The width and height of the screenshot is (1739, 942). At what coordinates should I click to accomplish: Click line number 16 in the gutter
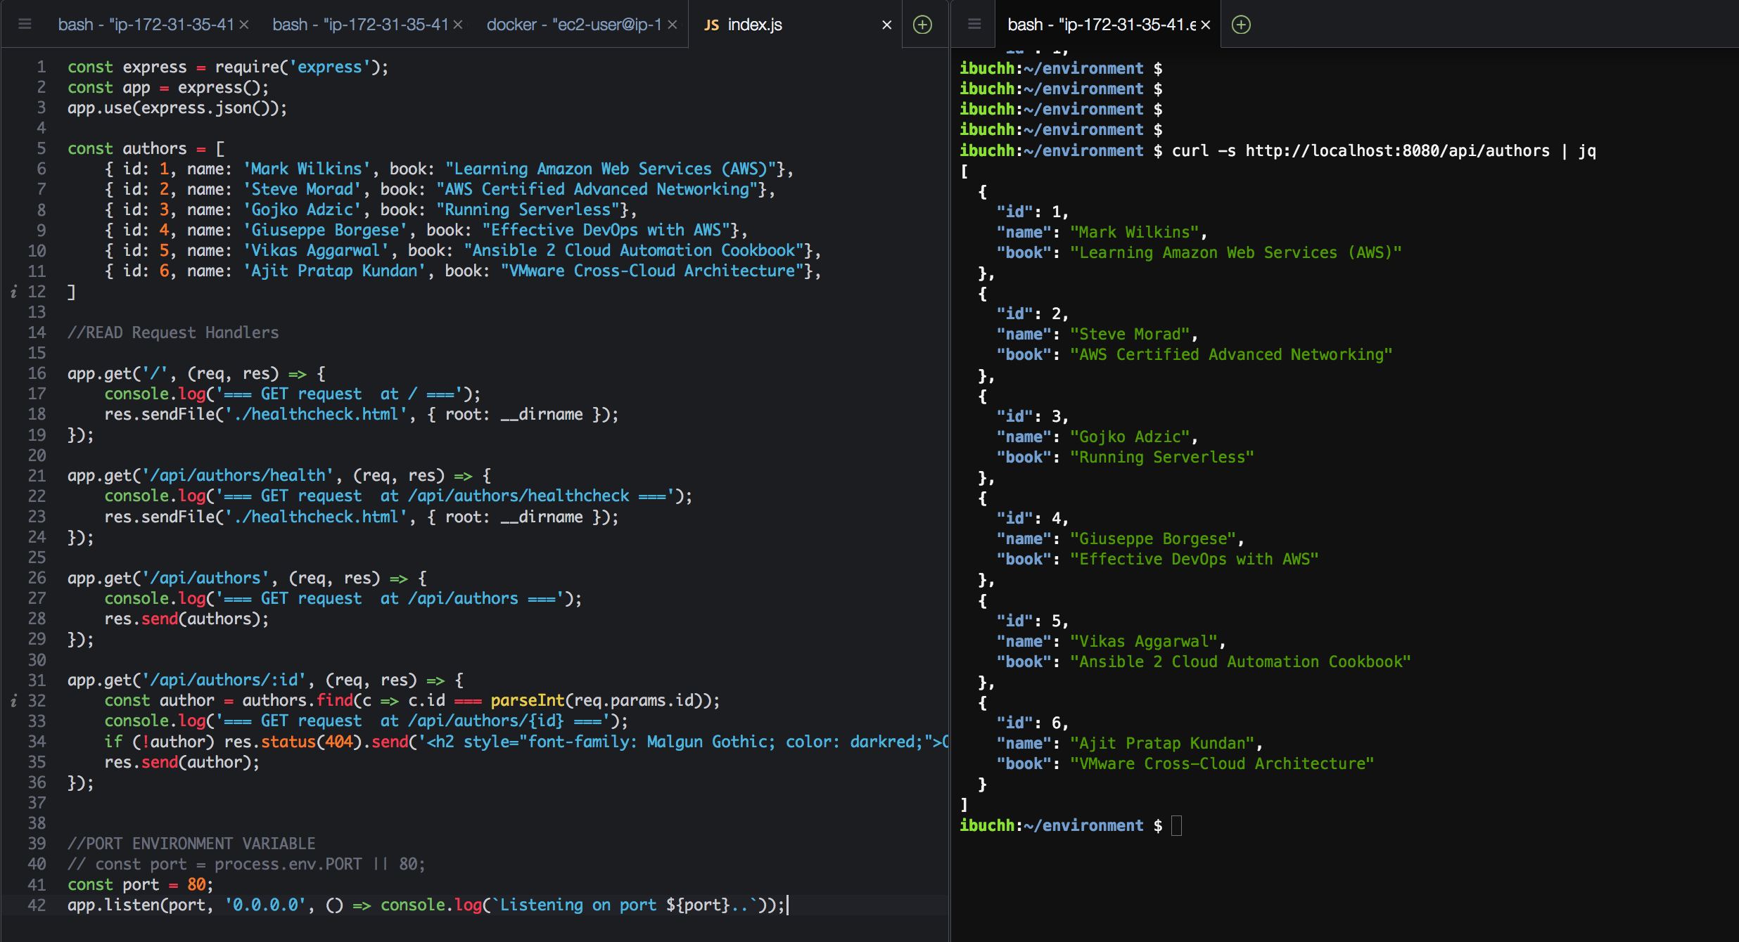point(37,373)
